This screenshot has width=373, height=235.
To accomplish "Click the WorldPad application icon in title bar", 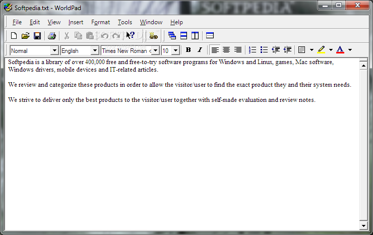I will click(8, 8).
